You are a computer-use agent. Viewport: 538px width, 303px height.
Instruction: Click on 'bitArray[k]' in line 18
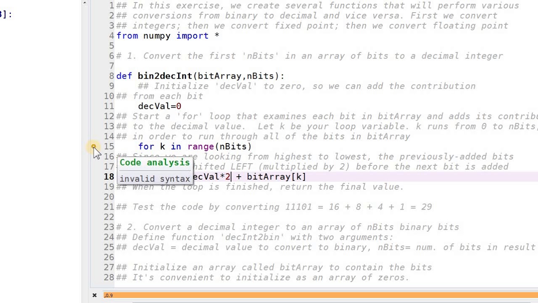(x=276, y=177)
